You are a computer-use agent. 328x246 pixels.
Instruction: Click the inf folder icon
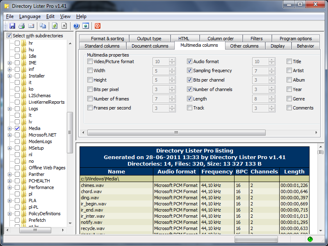point(23,69)
